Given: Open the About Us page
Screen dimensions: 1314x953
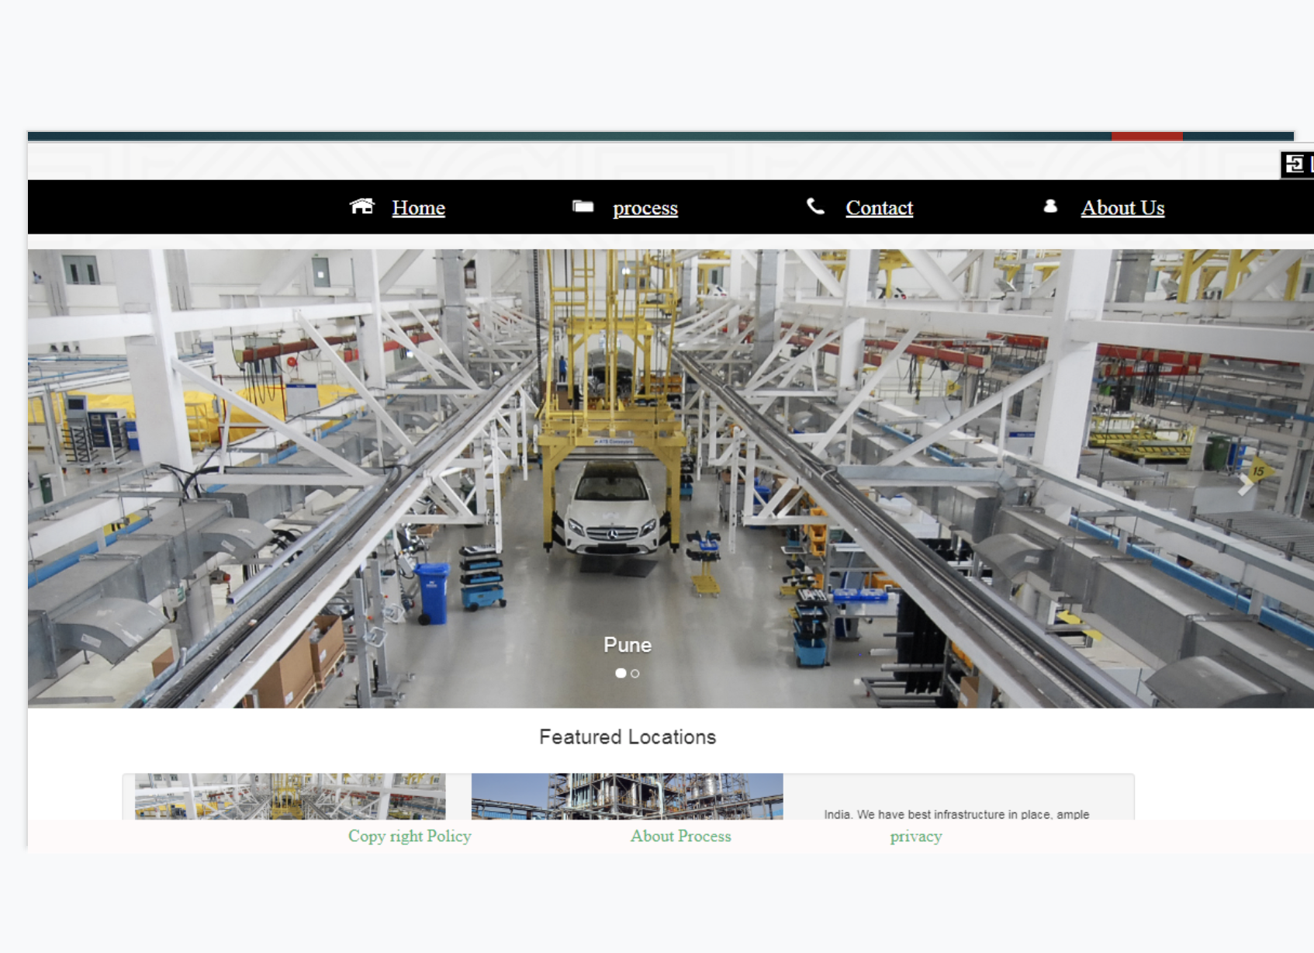Looking at the screenshot, I should [1122, 207].
